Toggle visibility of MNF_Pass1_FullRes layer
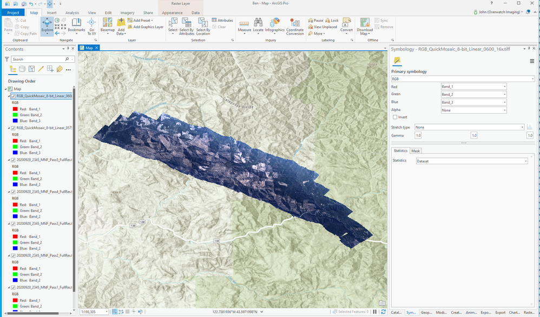Screen dimensions: 540x317 click(x=13, y=287)
